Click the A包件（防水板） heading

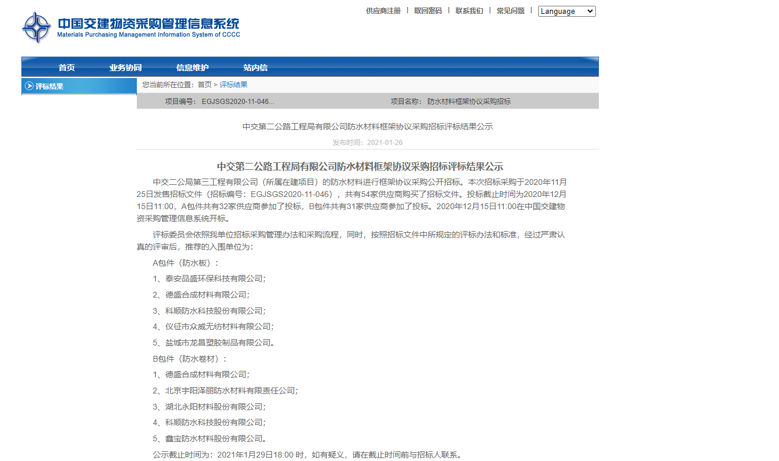(x=186, y=263)
